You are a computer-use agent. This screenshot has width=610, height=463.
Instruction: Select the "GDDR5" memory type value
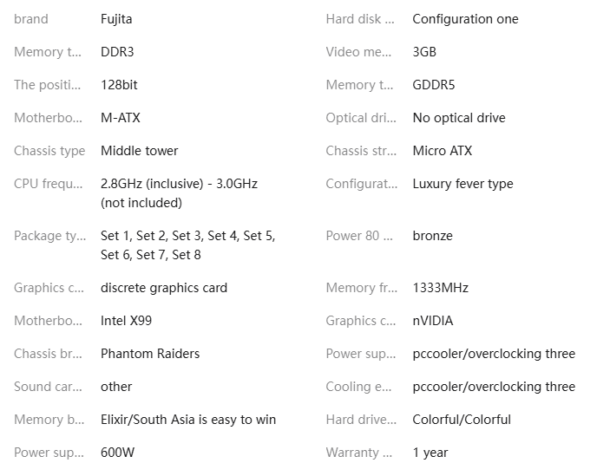[433, 85]
